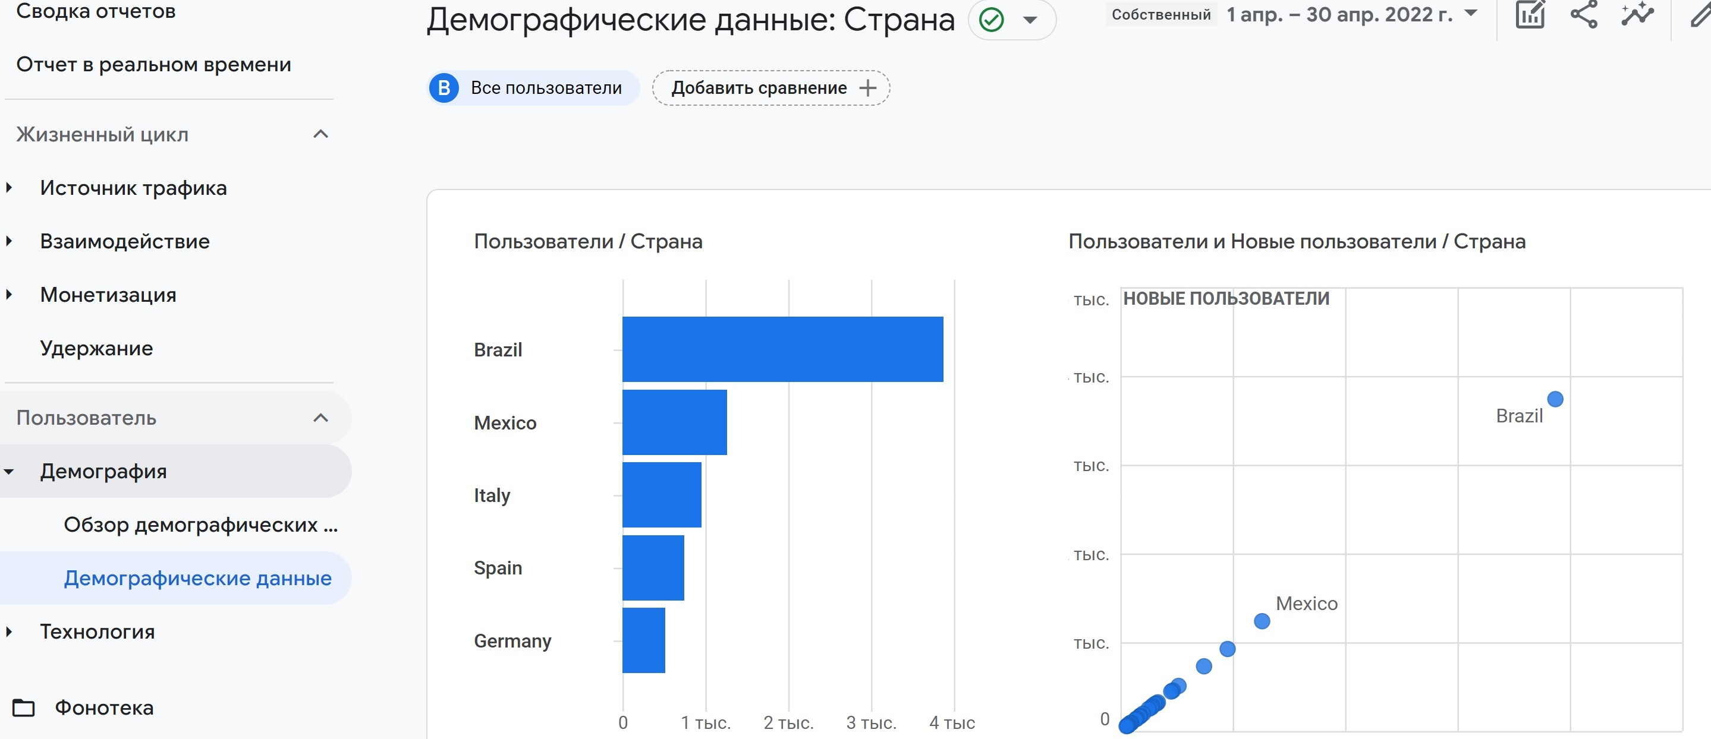This screenshot has height=739, width=1711.
Task: Click the Brazil bar in the chart
Action: point(782,349)
